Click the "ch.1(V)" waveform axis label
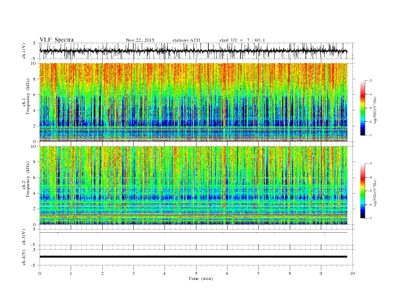 click(24, 51)
